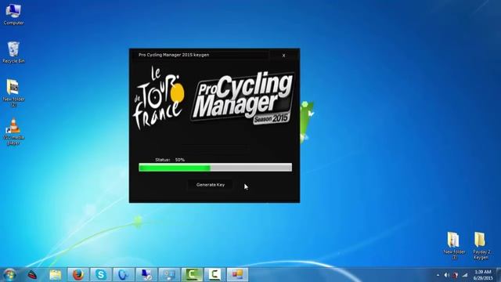Click the red-and-black taskbar icon beside Start
501x282 pixels.
[x=32, y=275]
